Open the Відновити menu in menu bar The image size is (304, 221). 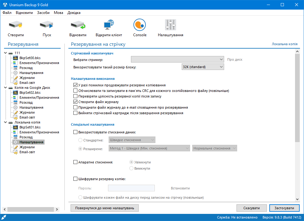pos(24,13)
